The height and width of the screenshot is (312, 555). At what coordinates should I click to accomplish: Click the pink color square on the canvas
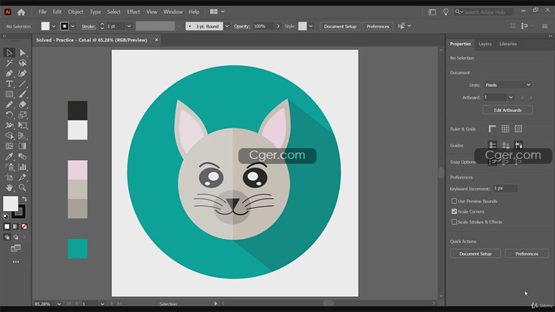click(x=78, y=170)
